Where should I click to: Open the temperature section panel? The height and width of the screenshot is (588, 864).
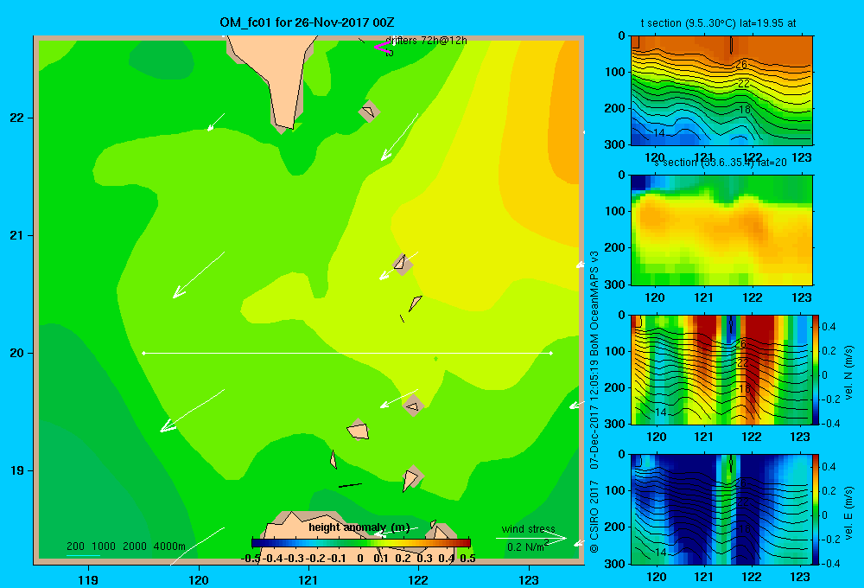[x=721, y=90]
